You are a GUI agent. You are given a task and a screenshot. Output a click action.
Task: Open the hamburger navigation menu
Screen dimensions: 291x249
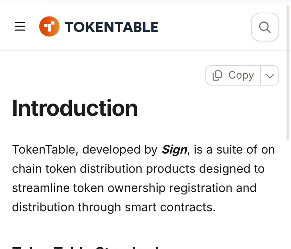click(20, 27)
